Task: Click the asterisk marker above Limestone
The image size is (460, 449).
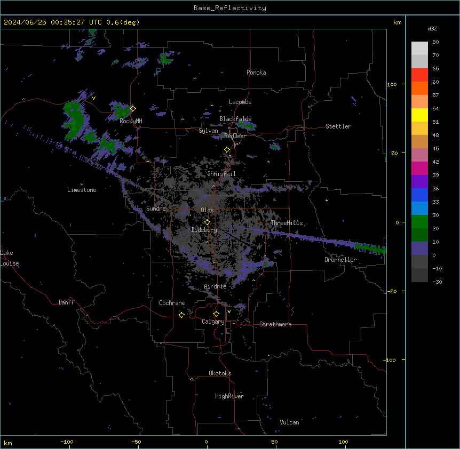Action: click(82, 185)
